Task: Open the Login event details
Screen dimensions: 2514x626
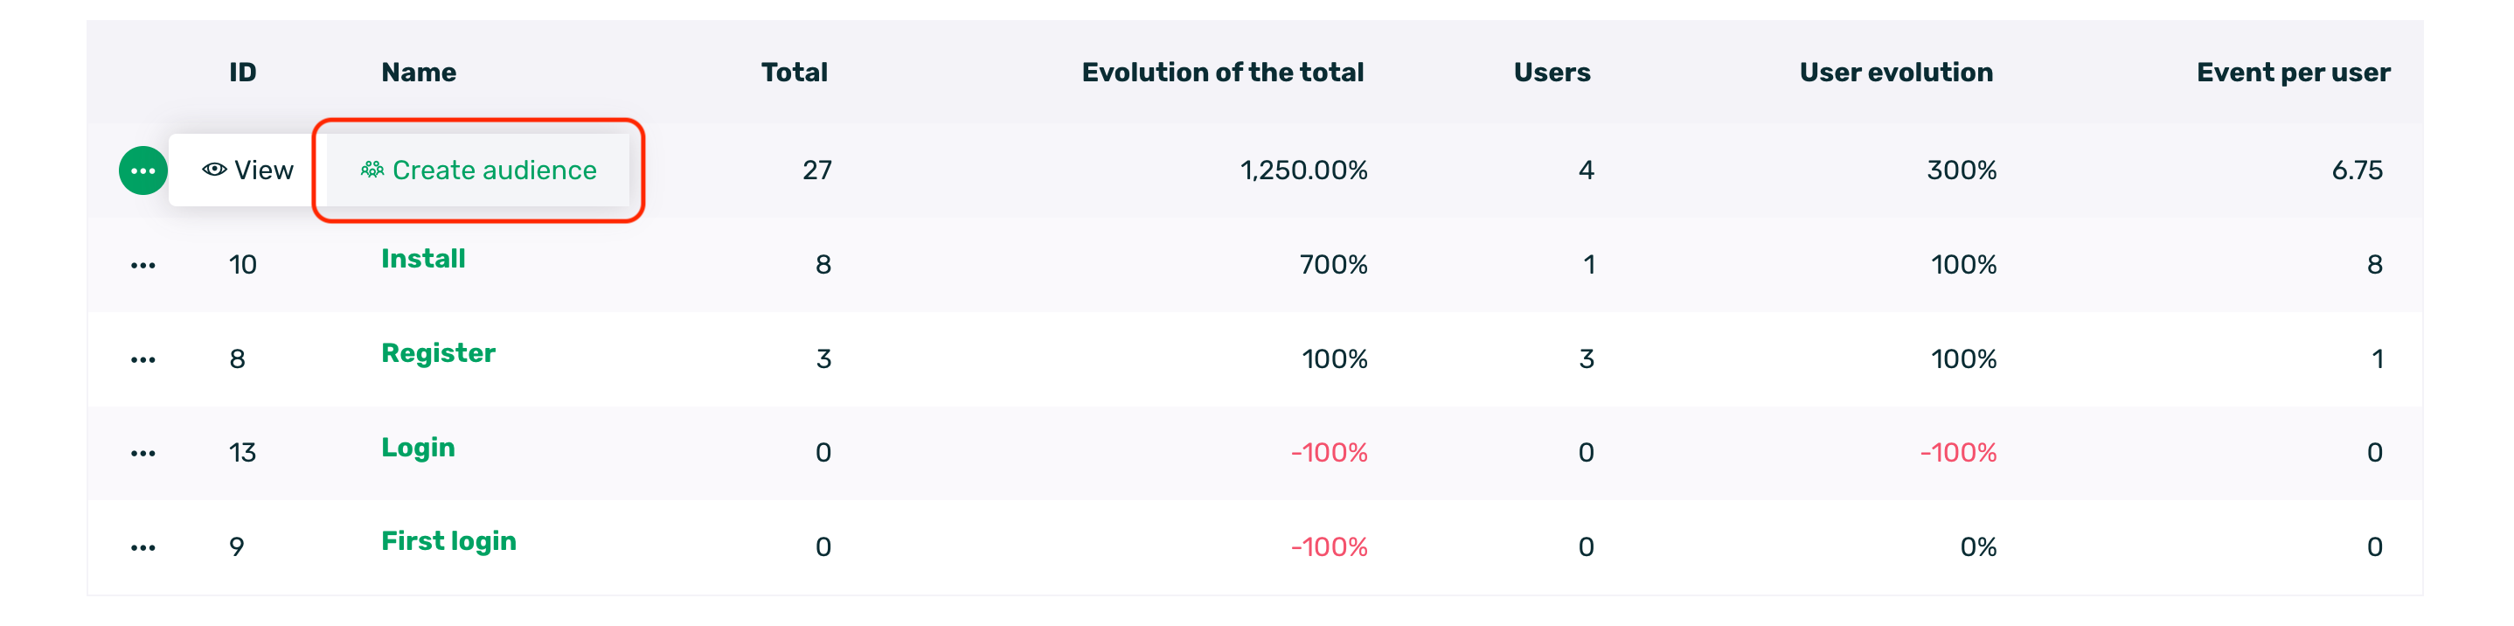Action: [418, 448]
